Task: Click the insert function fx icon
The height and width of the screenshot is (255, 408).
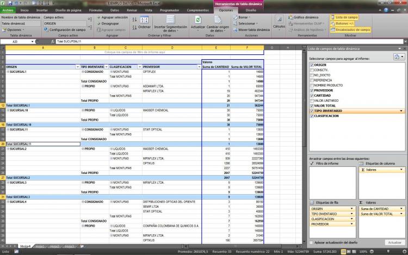Action: [53, 41]
